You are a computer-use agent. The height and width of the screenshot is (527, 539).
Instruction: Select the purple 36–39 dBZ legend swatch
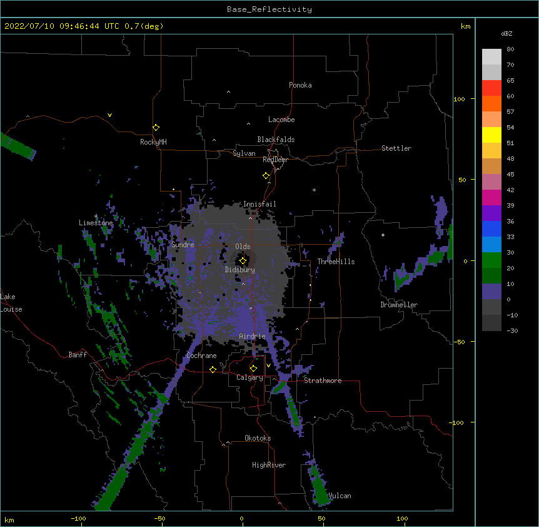[491, 213]
